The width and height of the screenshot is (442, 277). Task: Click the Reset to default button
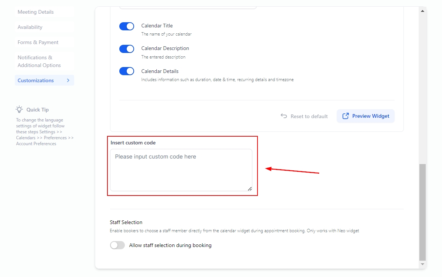click(305, 116)
